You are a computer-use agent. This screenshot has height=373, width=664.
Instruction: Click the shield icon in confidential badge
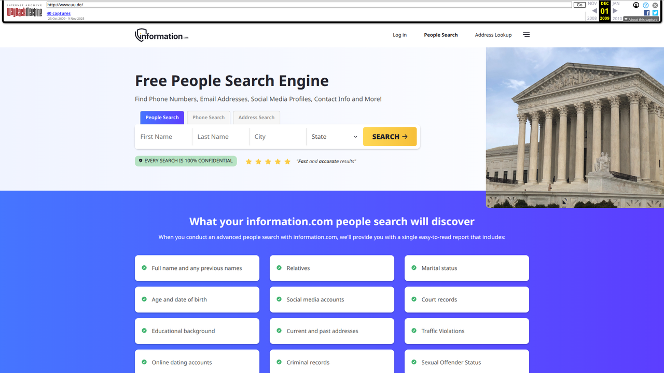click(x=141, y=161)
